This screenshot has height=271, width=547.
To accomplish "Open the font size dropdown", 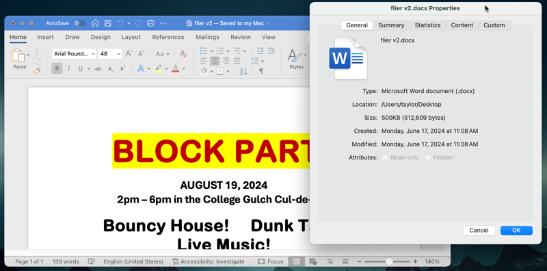I will (x=119, y=54).
